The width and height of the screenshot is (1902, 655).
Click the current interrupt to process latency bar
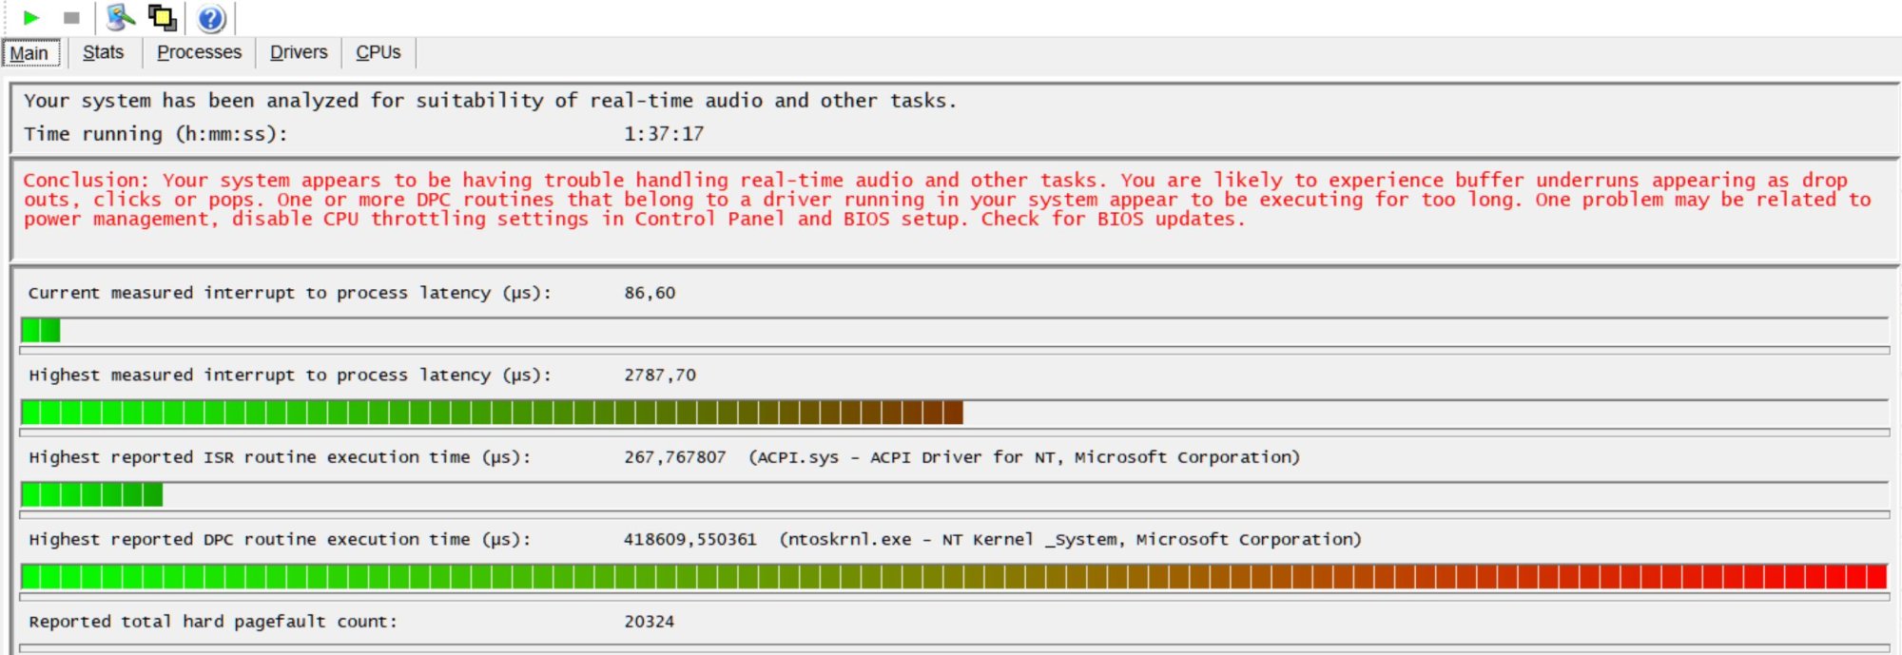954,331
